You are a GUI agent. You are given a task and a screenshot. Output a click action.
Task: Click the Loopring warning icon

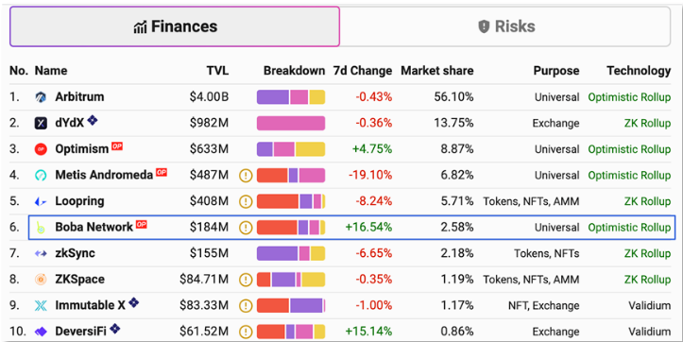[246, 202]
